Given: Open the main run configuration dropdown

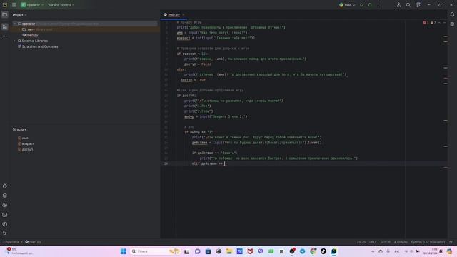Looking at the screenshot, I should point(347,5).
